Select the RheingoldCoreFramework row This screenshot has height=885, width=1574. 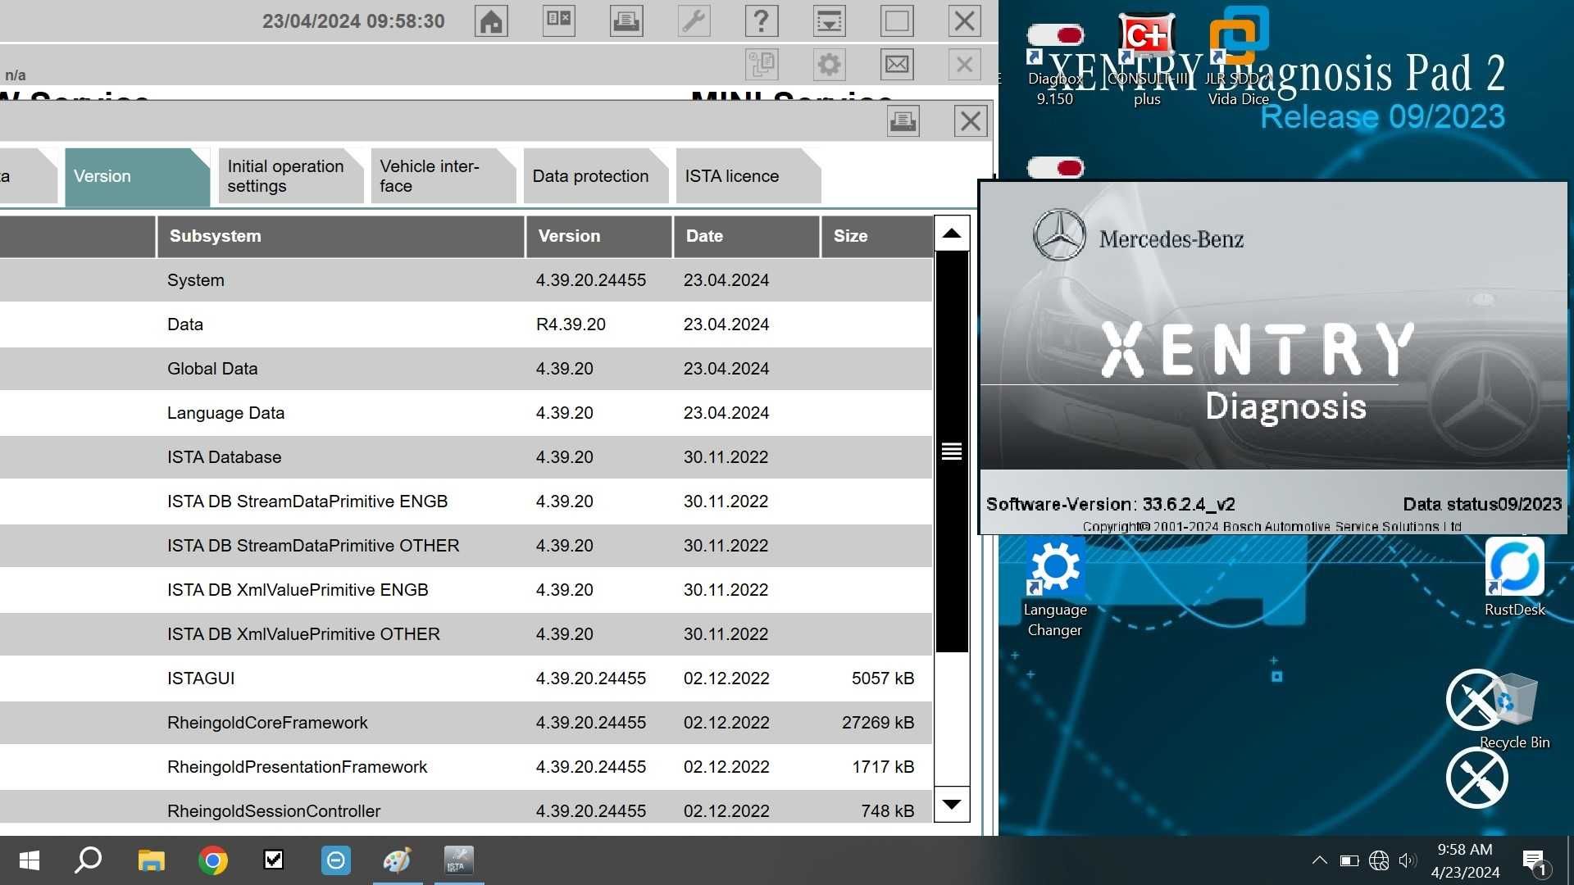pyautogui.click(x=466, y=723)
